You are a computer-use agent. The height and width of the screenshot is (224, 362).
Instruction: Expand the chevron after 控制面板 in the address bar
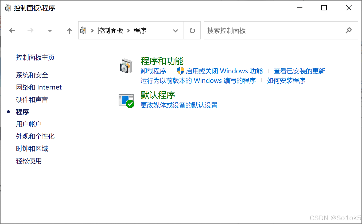click(128, 31)
